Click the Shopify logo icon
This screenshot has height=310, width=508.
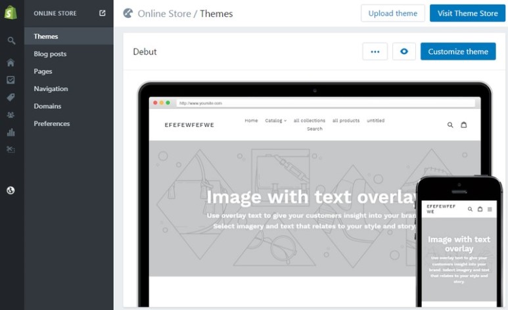click(x=11, y=13)
